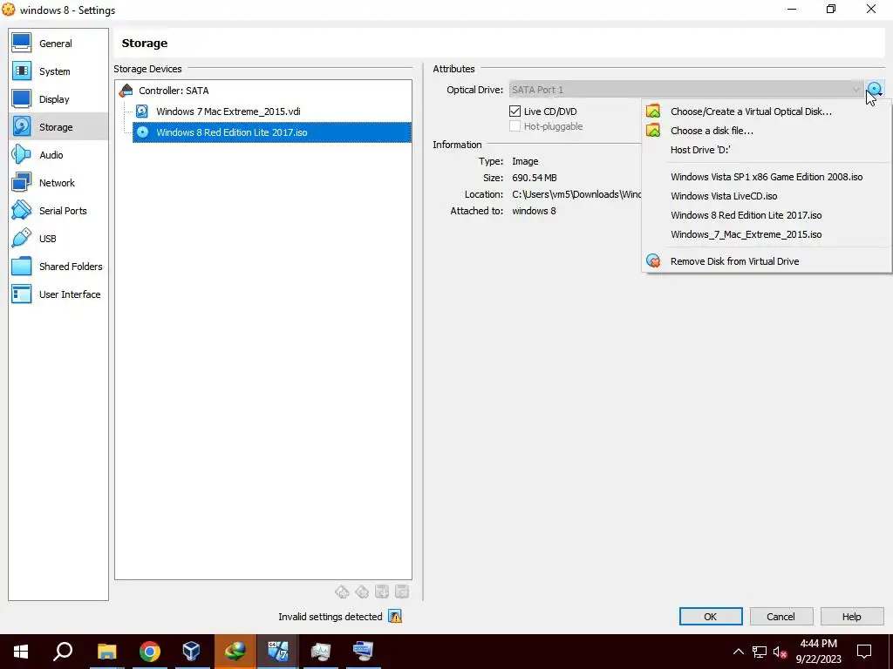Toggle the Live CD/DVD checkbox
893x669 pixels.
[x=515, y=111]
